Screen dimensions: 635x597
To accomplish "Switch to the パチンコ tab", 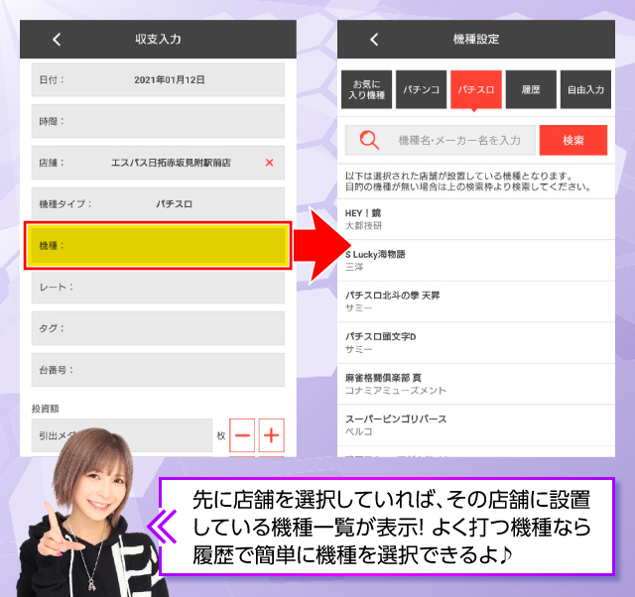I will (423, 89).
